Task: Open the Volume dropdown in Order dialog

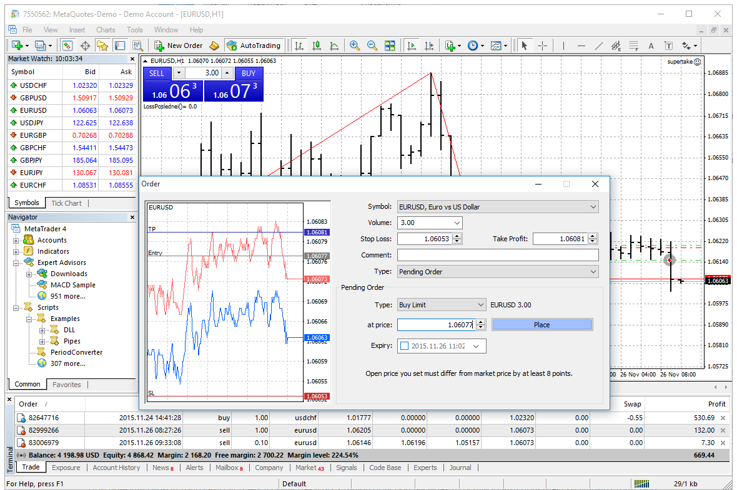Action: pos(457,223)
